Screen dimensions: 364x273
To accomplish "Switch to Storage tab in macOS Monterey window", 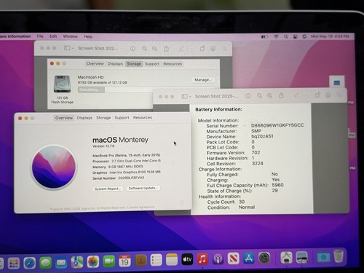I will point(103,118).
